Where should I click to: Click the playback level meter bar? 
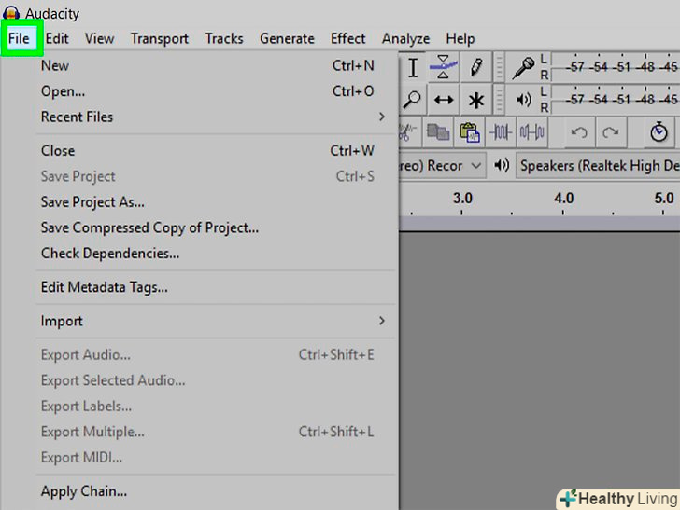(615, 100)
